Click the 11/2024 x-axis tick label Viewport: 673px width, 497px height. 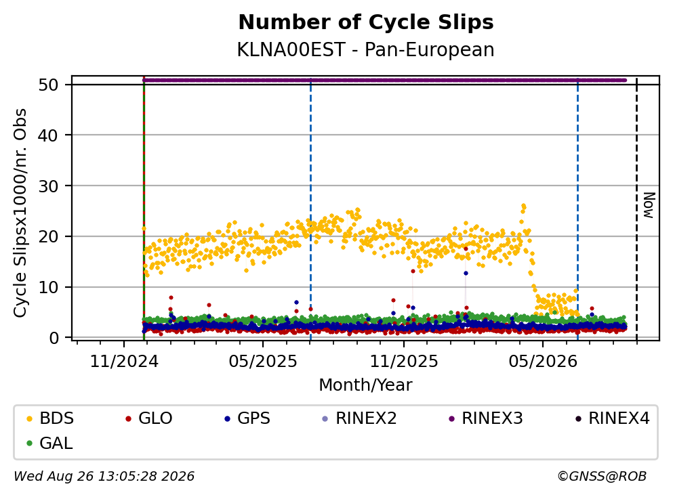click(124, 362)
